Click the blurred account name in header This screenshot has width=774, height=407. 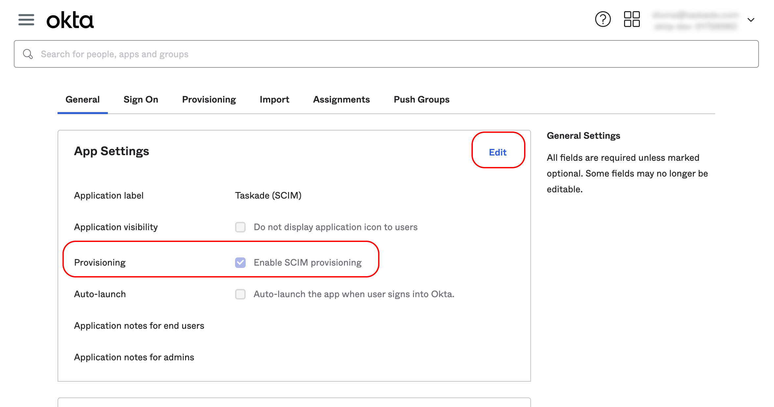tap(695, 20)
